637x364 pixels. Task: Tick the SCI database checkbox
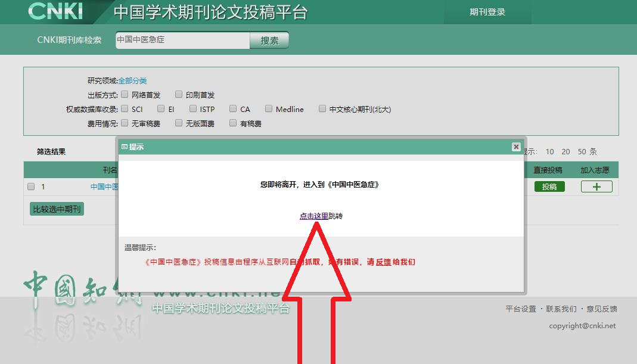click(125, 108)
